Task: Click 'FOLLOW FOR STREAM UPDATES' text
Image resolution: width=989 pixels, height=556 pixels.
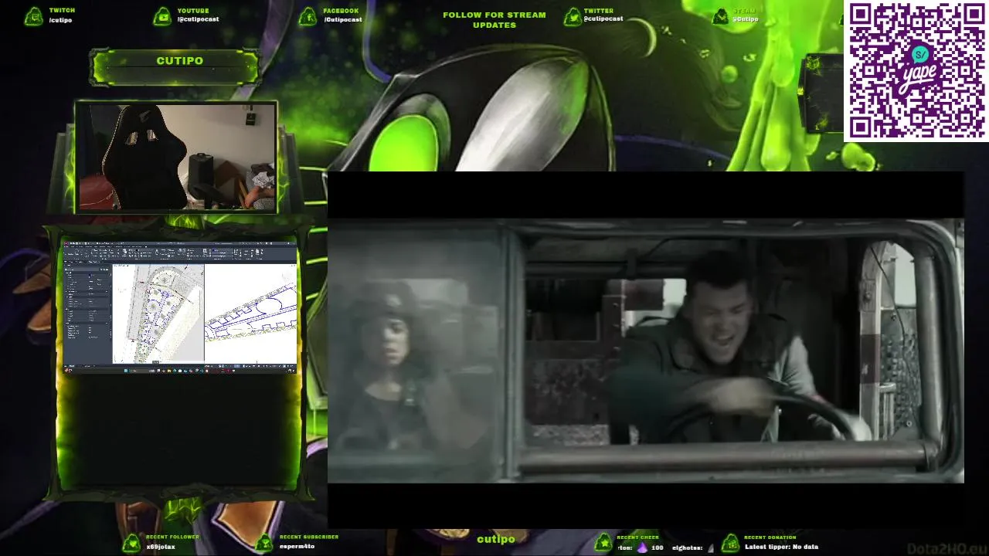Action: click(x=494, y=20)
